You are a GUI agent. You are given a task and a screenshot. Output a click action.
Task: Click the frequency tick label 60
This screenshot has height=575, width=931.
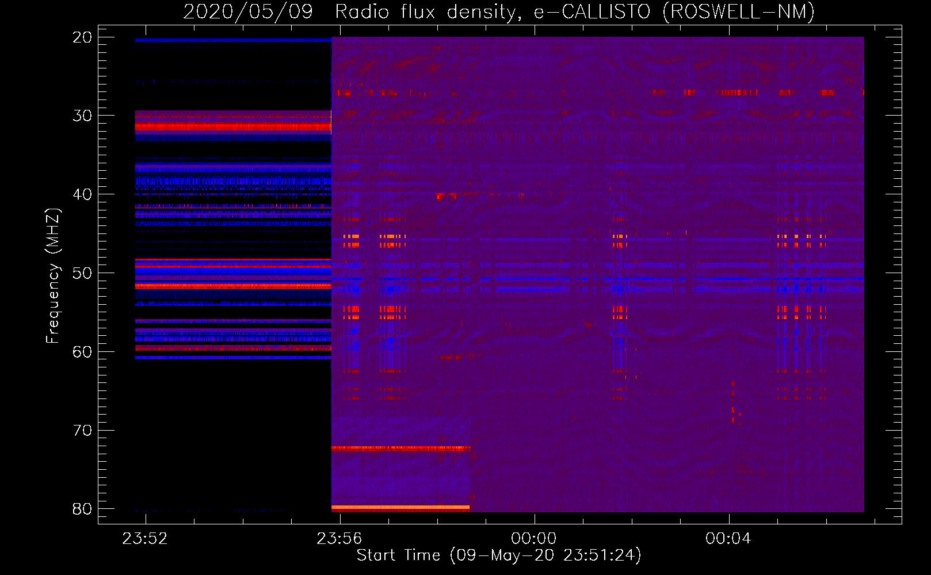coord(82,352)
